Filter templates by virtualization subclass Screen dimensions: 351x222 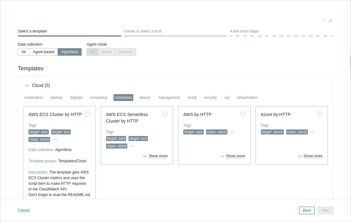tap(247, 98)
